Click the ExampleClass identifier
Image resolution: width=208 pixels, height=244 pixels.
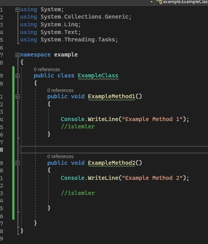click(98, 76)
